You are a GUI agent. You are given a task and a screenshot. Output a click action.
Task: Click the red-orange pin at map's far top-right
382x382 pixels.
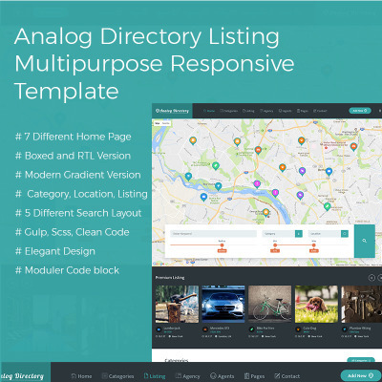[353, 146]
